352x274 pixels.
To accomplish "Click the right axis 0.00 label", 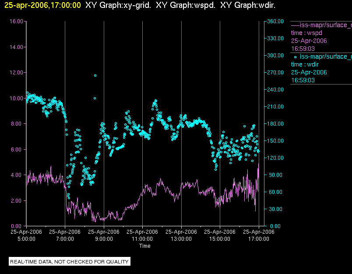I will click(x=275, y=226).
